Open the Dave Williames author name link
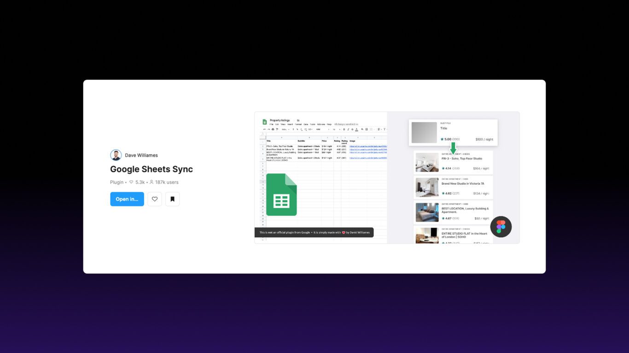This screenshot has width=629, height=353. click(141, 155)
